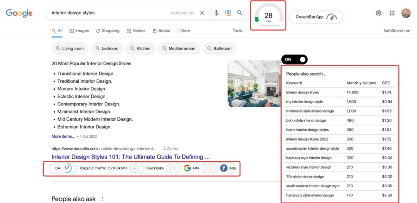417x203 pixels.
Task: Click the voice search microphone icon
Action: tap(216, 13)
